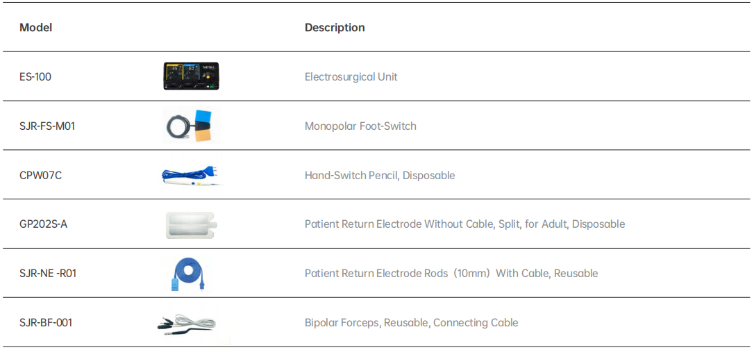Click the CPW07C model code
Image resolution: width=754 pixels, height=350 pixels.
[x=40, y=176]
